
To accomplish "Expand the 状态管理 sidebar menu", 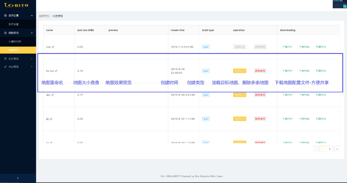I will (x=32, y=67).
